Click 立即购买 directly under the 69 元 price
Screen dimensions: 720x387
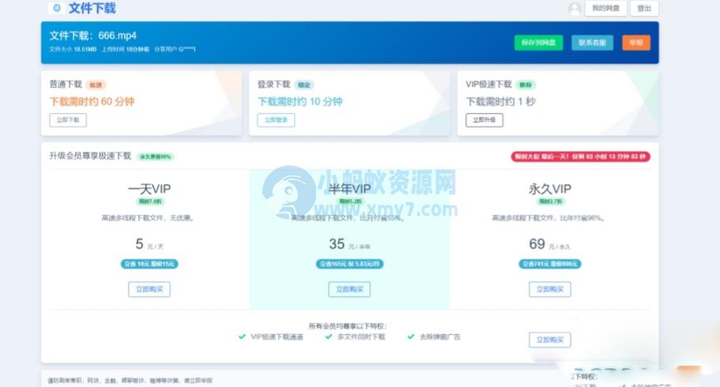549,289
